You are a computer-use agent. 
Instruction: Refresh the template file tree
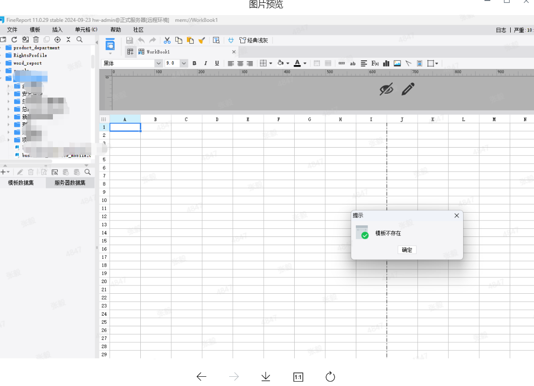pos(14,39)
